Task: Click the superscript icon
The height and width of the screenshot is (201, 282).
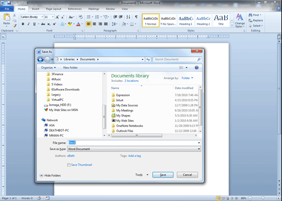Action: point(54,24)
